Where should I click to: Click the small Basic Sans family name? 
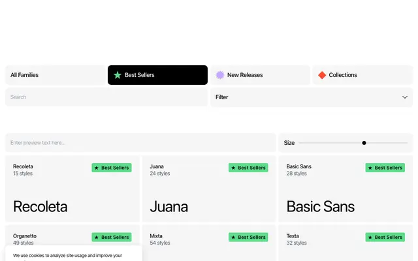pyautogui.click(x=299, y=166)
